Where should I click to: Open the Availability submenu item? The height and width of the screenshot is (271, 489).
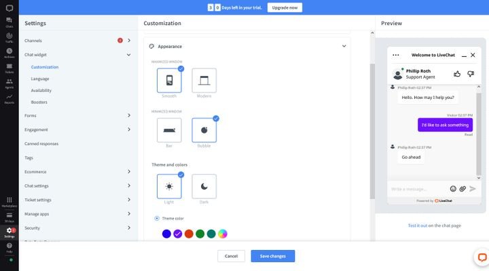[x=41, y=90]
